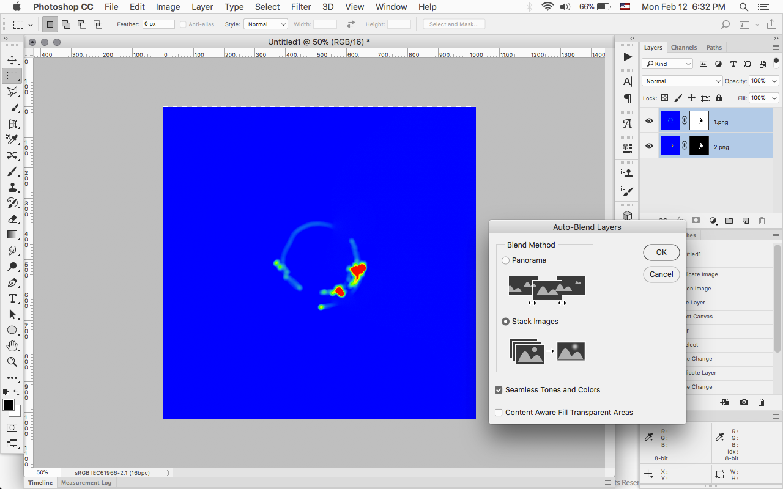This screenshot has height=489, width=783.
Task: Open the selection Style dropdown
Action: [x=265, y=24]
